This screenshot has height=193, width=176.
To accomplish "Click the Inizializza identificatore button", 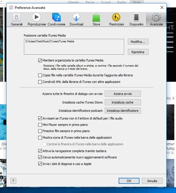I will pos(123,111).
